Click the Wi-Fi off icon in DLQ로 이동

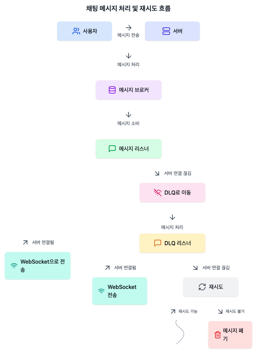point(158,193)
